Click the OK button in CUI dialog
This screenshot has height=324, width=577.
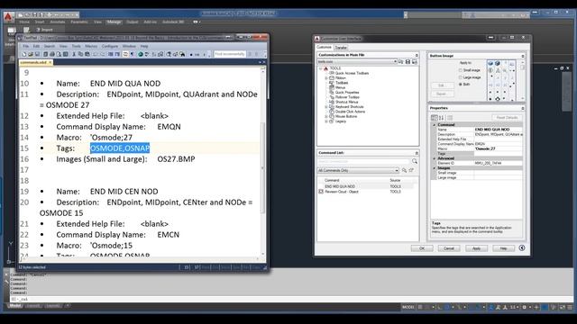point(422,248)
